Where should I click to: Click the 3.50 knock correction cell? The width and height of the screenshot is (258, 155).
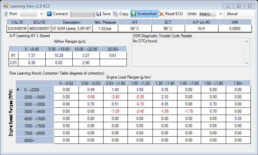140,89
